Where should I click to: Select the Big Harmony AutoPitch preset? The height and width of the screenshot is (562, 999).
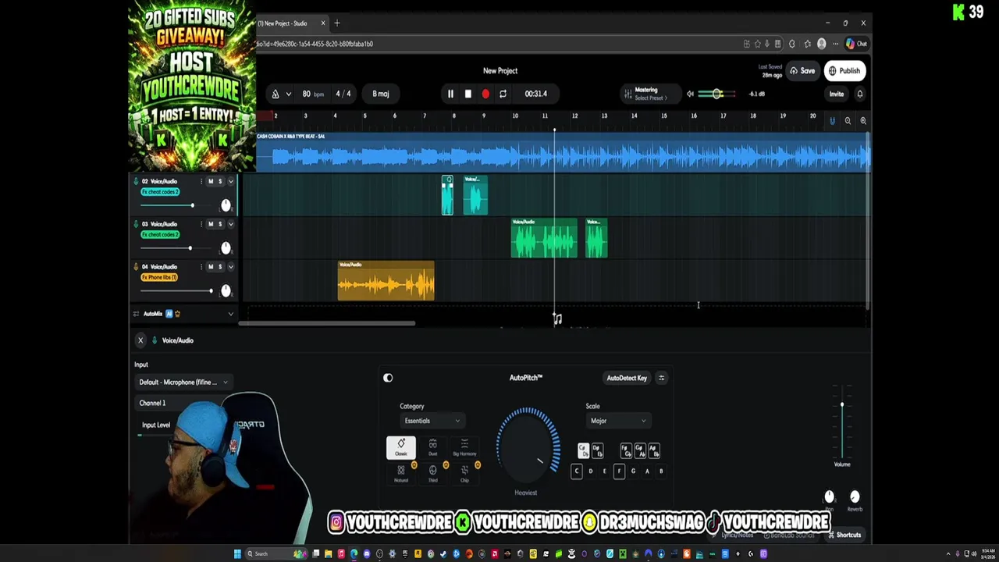[464, 447]
